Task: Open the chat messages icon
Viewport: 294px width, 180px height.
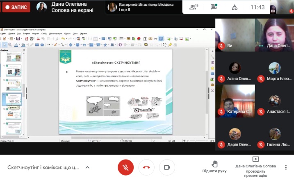Action: 213,7
